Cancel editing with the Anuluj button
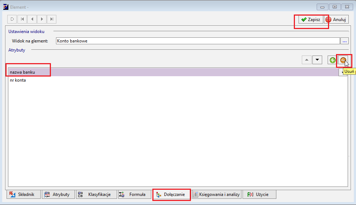Screen dimensions: 356x205 336,20
